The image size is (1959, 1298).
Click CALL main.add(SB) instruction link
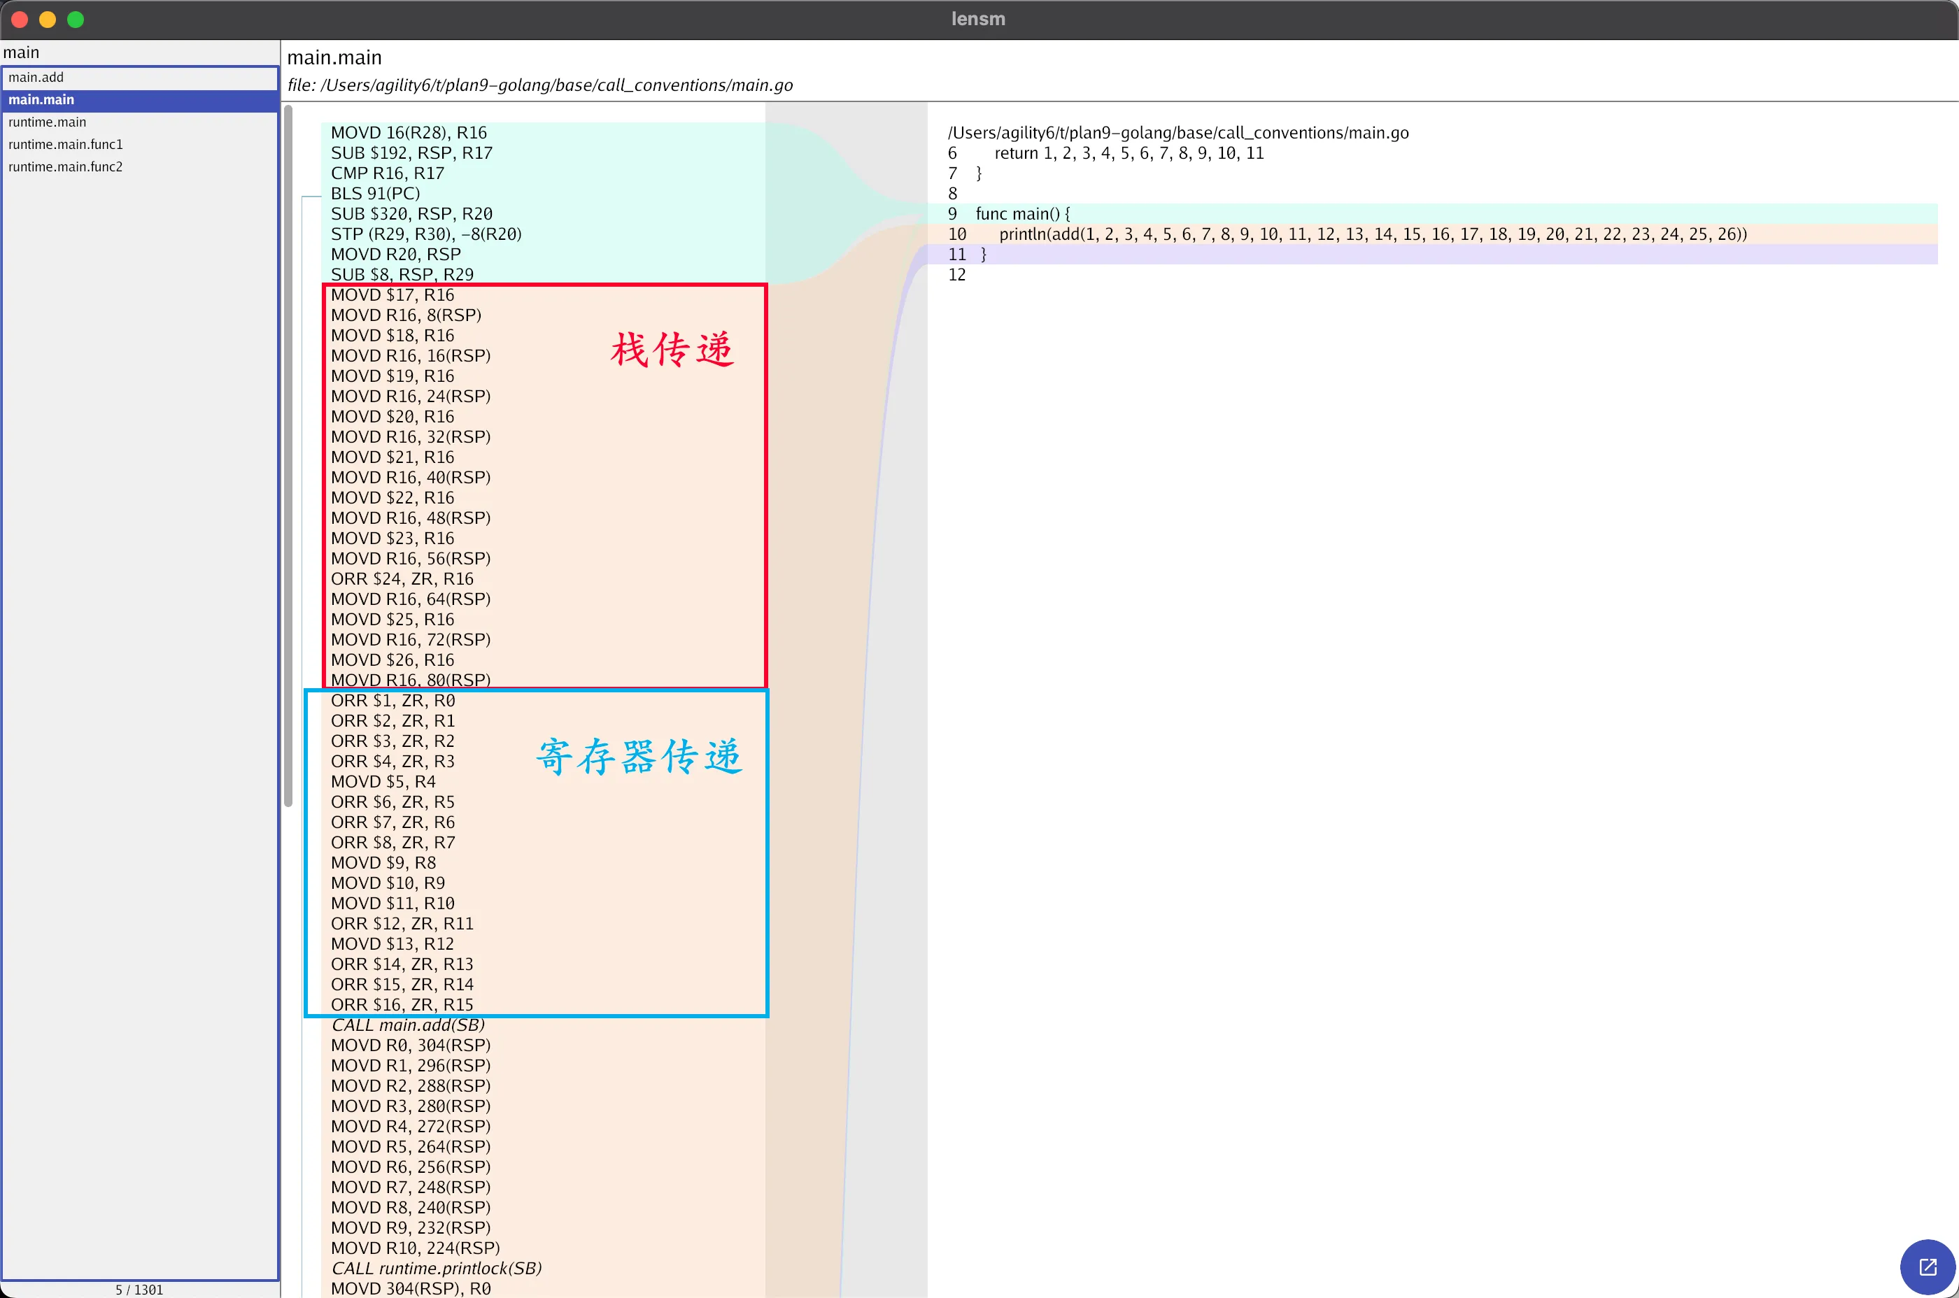click(408, 1025)
